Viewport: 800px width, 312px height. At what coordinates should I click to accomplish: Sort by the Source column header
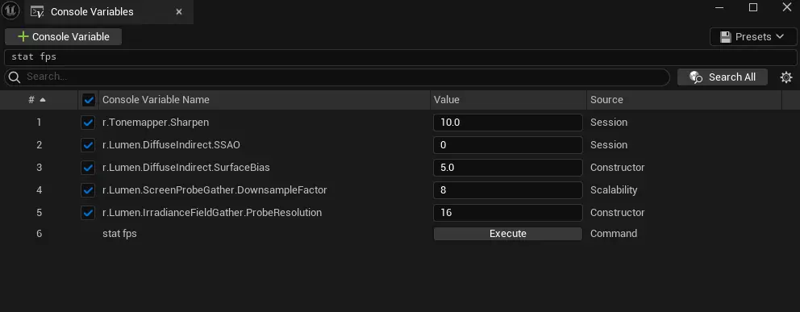pyautogui.click(x=684, y=100)
